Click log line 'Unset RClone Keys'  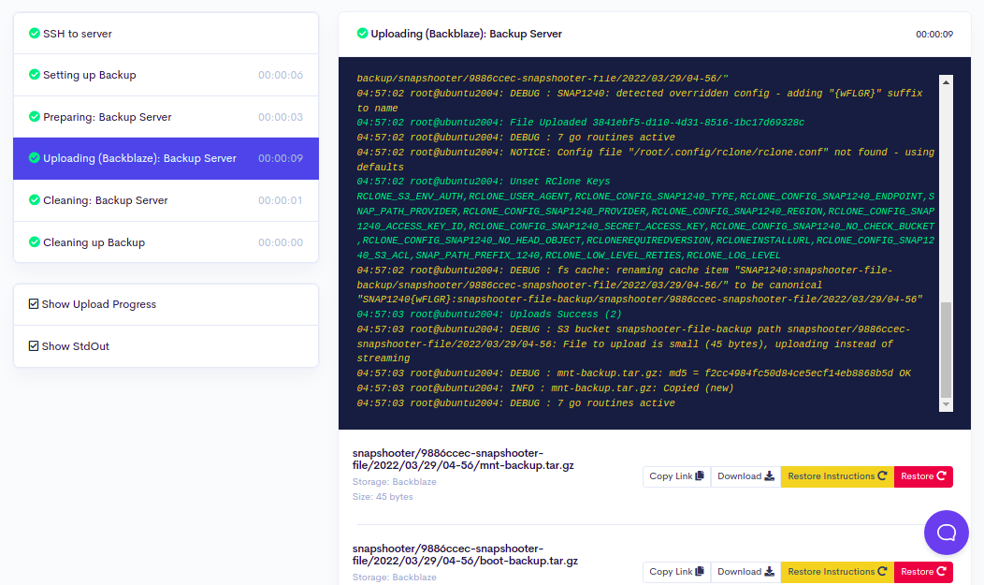[x=559, y=182]
